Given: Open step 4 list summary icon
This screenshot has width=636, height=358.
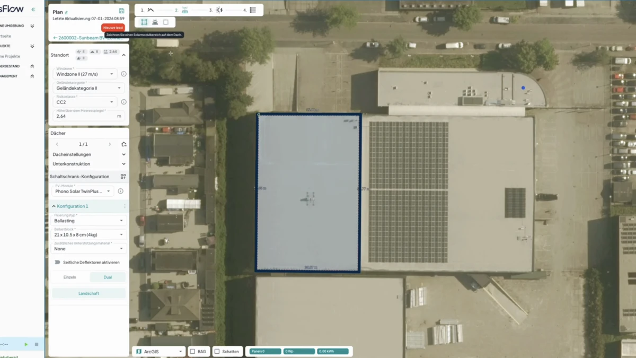Looking at the screenshot, I should [253, 10].
